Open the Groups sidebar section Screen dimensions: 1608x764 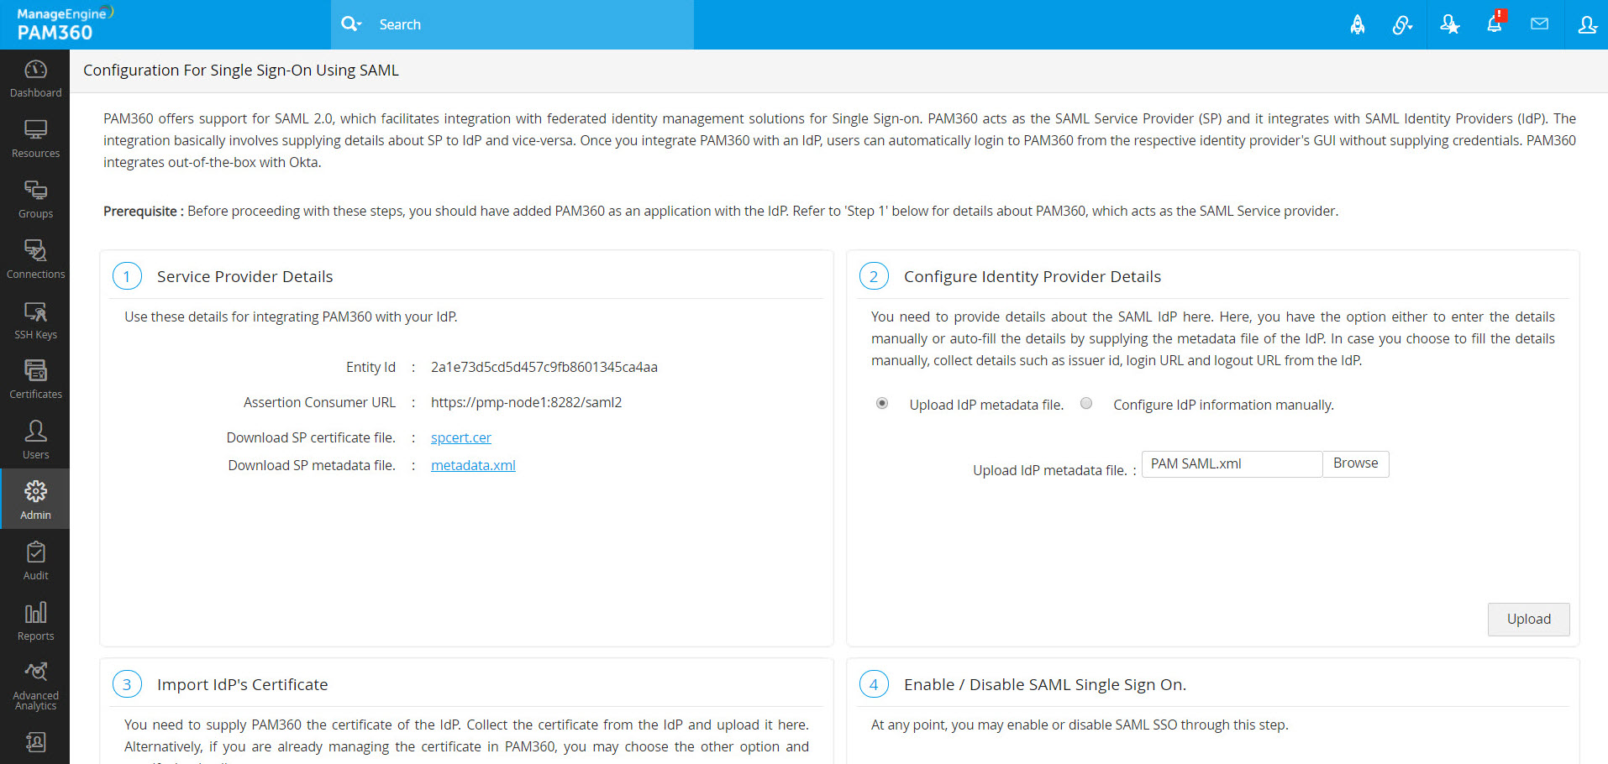35,201
